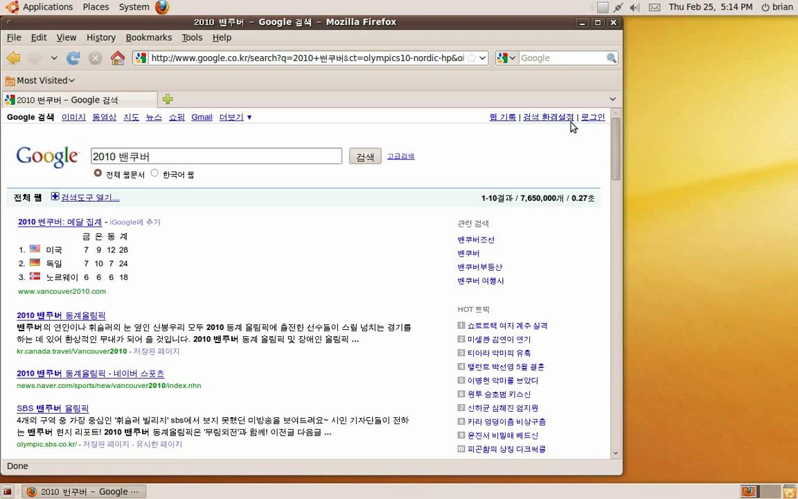Viewport: 798px width, 499px height.
Task: Click the Google favicon in the URL bar
Action: [x=141, y=58]
